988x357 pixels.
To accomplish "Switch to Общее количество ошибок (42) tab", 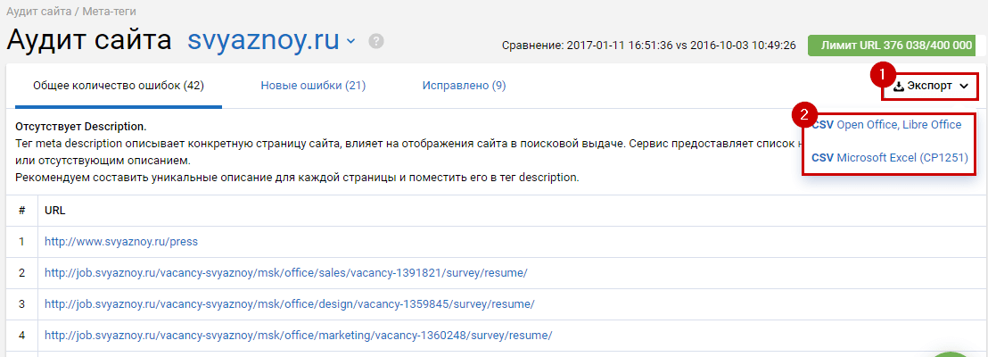I will 119,86.
